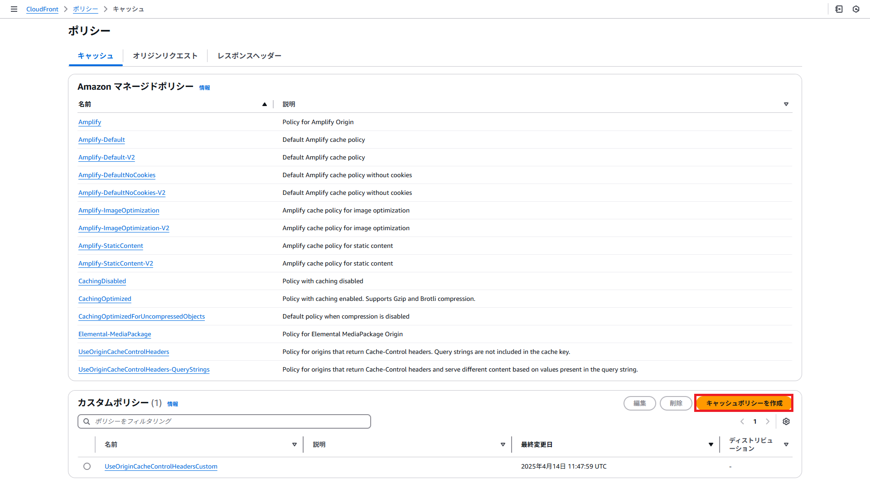Viewport: 870px width, 503px height.
Task: Click the 2025年4月14日 11:47:59 UTC date cell
Action: click(x=564, y=466)
